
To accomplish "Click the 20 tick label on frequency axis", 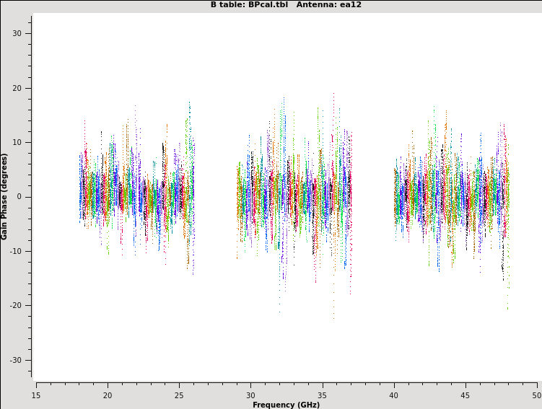I will click(x=108, y=395).
